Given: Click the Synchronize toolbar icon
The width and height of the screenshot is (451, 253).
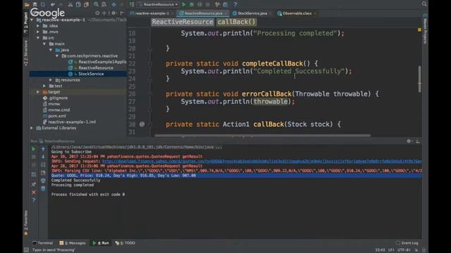Looking at the screenshot, I should [x=43, y=4].
